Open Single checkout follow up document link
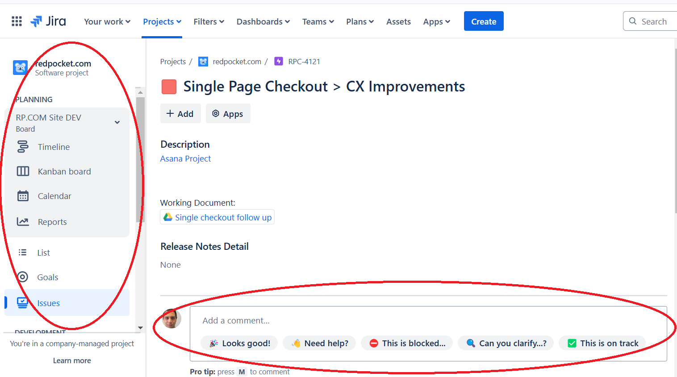 217,217
